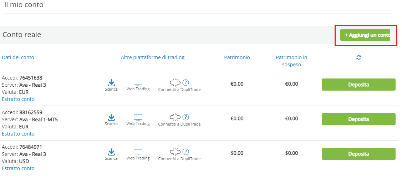Viewport: 402px width, 178px height.
Task: Click the Aggiungi un conto button
Action: (365, 35)
